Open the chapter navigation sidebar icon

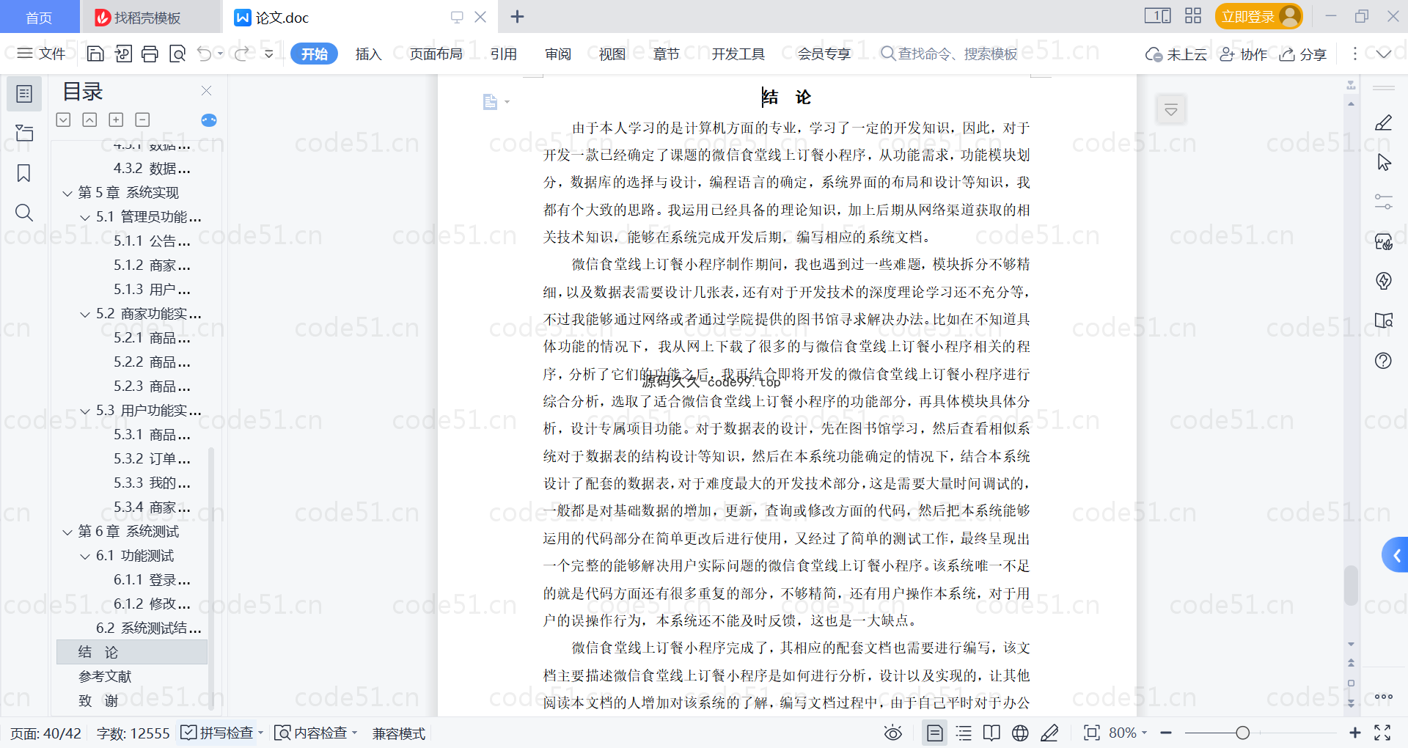pos(24,133)
